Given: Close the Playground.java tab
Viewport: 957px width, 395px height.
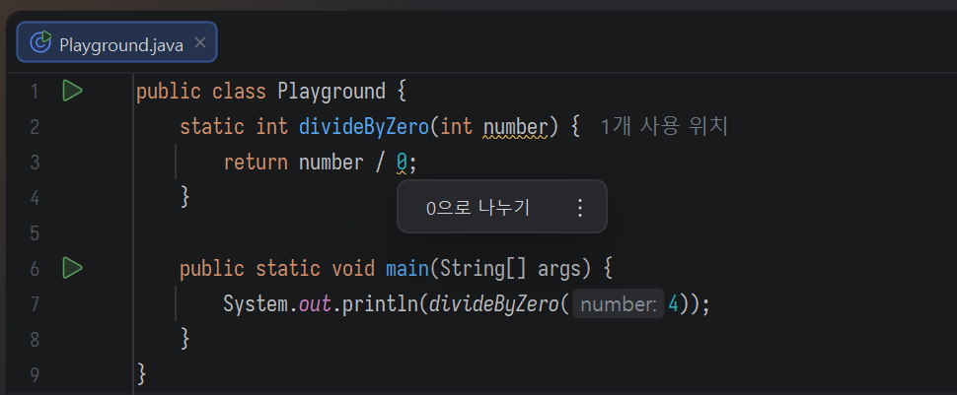Looking at the screenshot, I should click(x=199, y=42).
